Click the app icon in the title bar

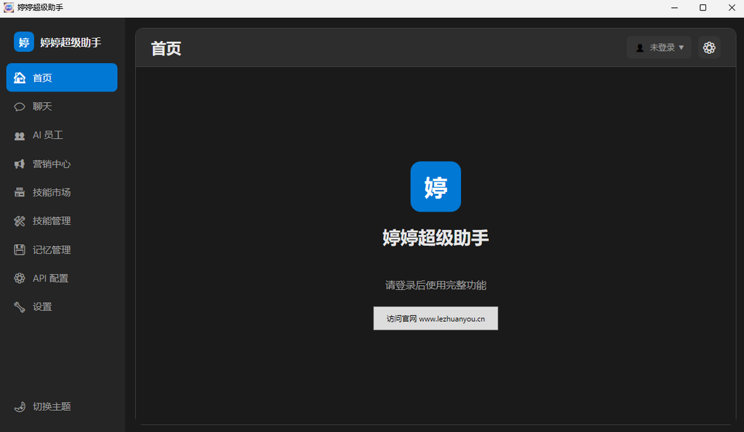point(9,7)
